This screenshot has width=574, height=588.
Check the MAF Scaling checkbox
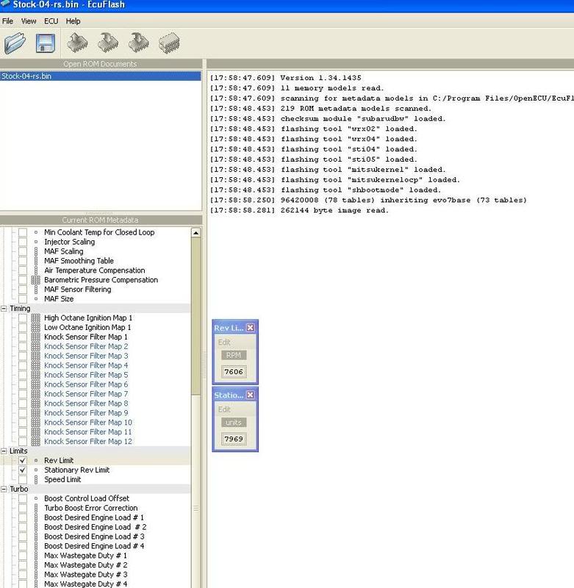tap(23, 251)
